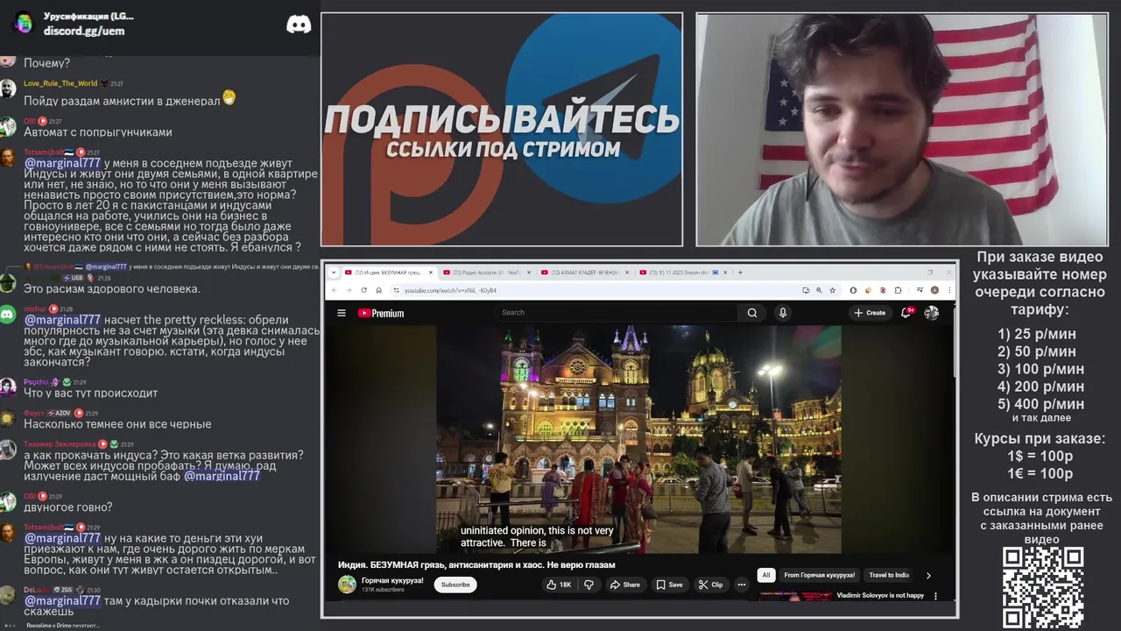This screenshot has width=1121, height=631.
Task: Open the browser home page
Action: pos(378,290)
